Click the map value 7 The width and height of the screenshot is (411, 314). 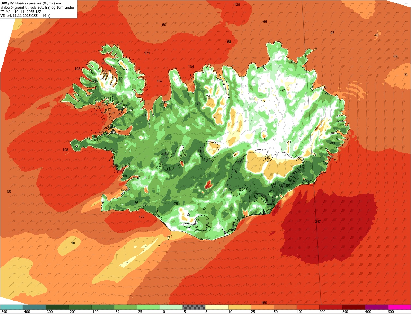[x=127, y=263]
